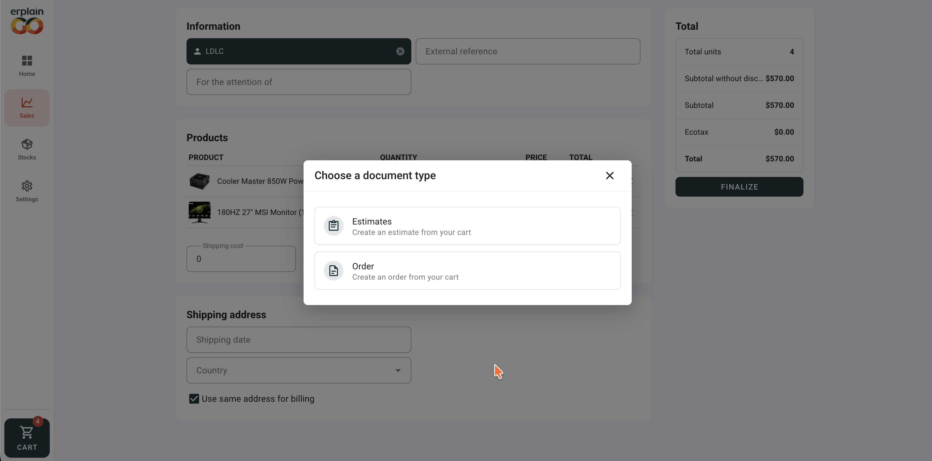
Task: Open the Cart with 4 items
Action: 27,438
